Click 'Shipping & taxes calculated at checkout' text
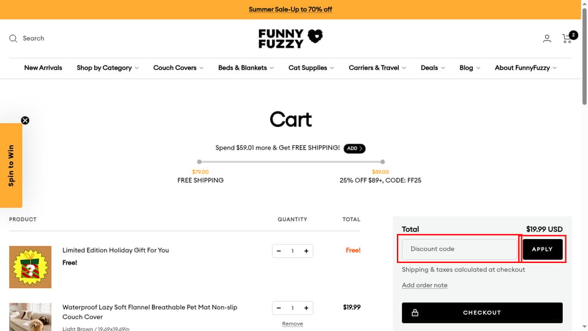The width and height of the screenshot is (588, 331). pos(463,270)
